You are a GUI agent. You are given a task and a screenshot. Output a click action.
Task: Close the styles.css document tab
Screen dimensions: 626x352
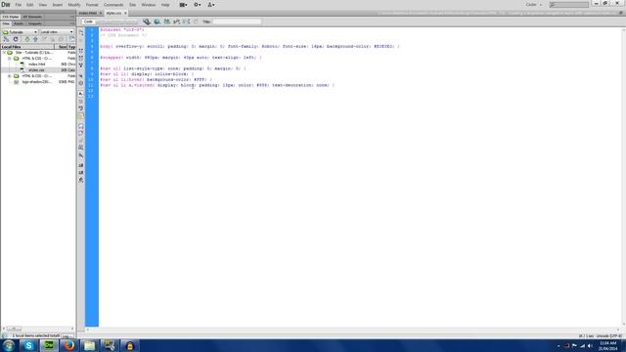point(125,13)
